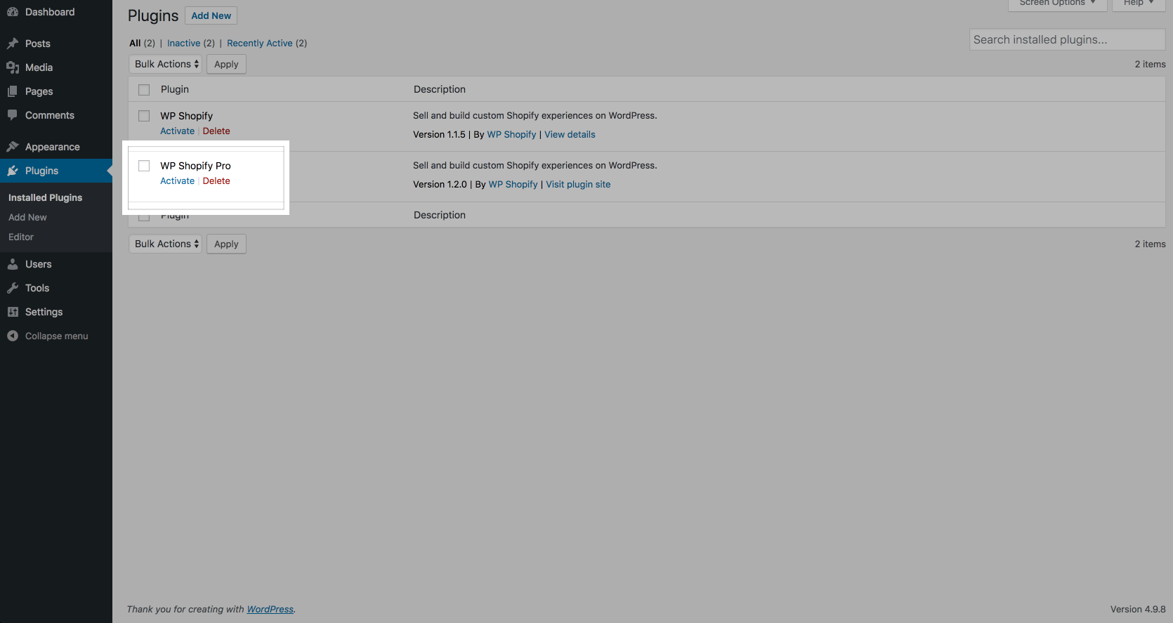This screenshot has width=1173, height=623.
Task: Click View details for WP Shopify
Action: click(x=570, y=134)
